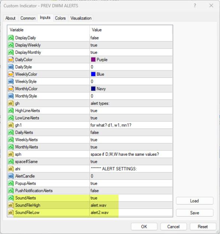The height and width of the screenshot is (234, 220).
Task: Click the SoundFileHigh string icon
Action: [x=11, y=205]
